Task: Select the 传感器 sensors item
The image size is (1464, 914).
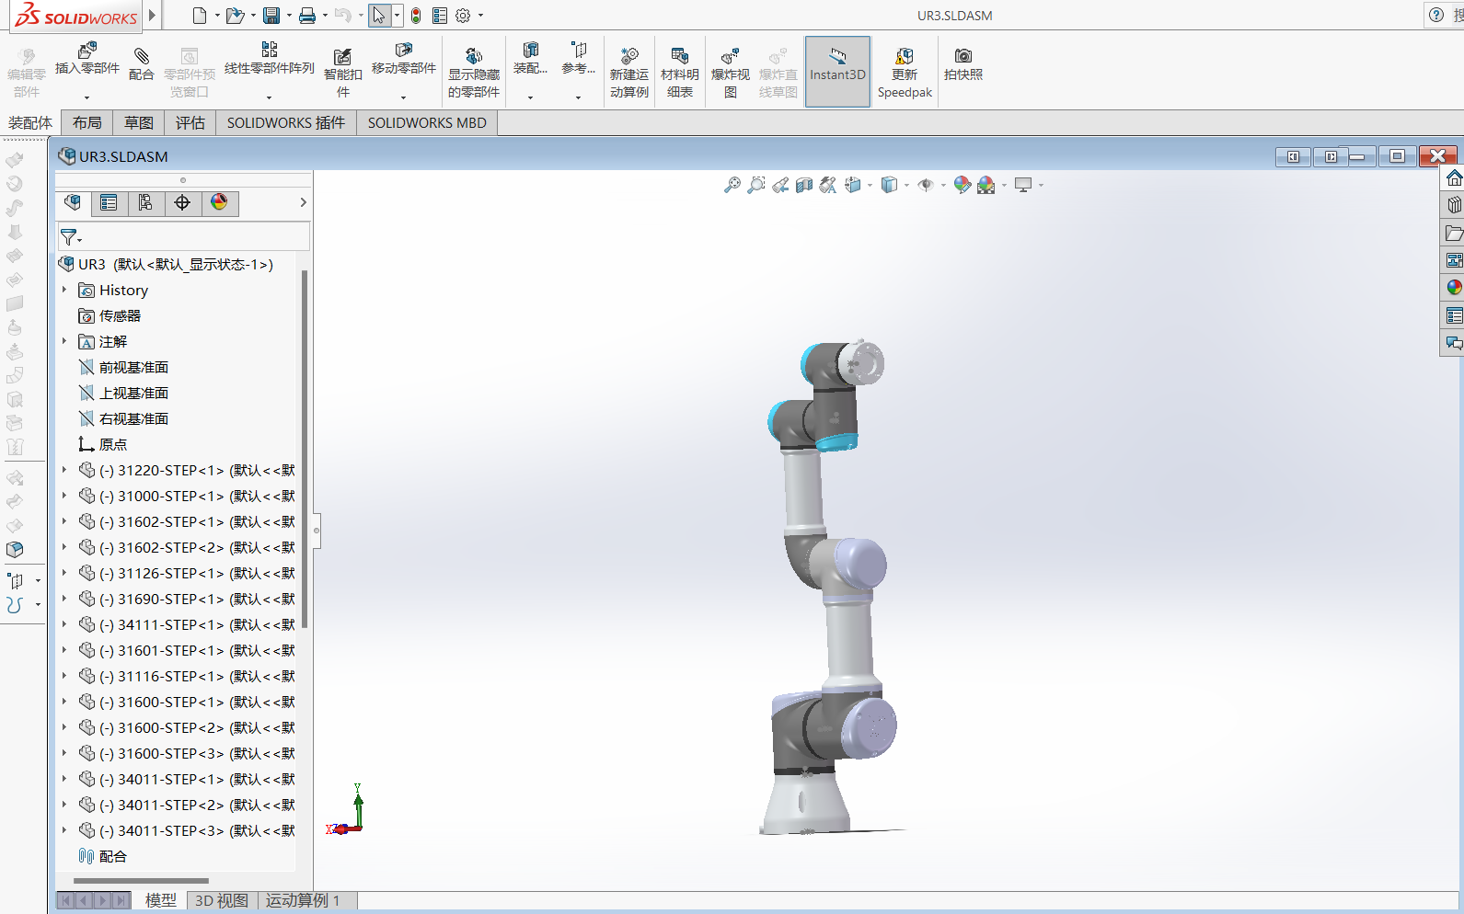Action: (x=110, y=315)
